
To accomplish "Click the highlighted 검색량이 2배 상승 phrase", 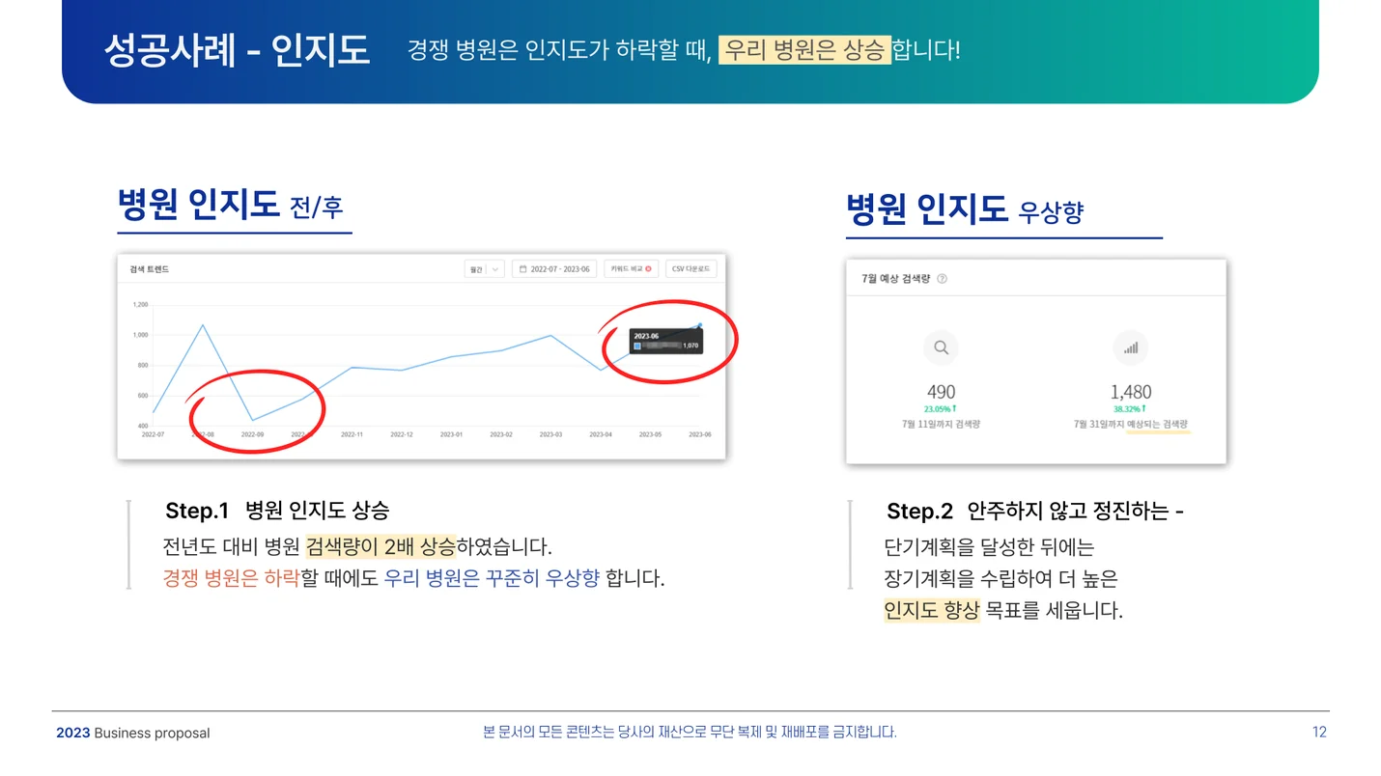I will (x=380, y=547).
